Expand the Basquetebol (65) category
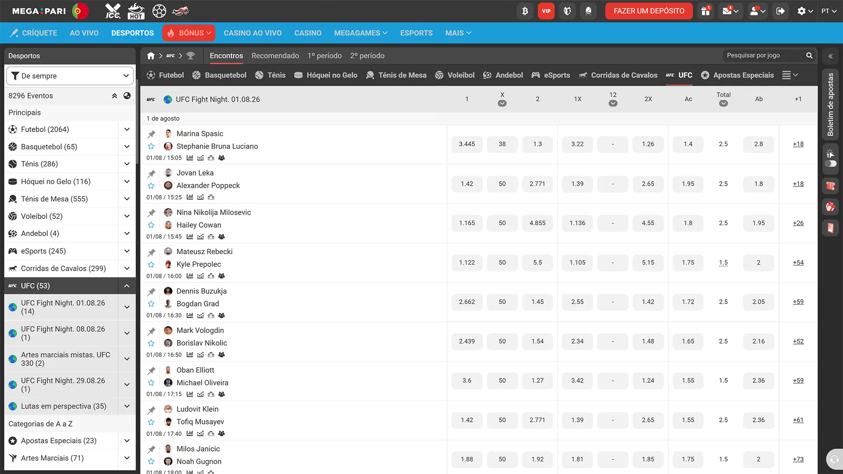Image resolution: width=843 pixels, height=474 pixels. tap(126, 147)
